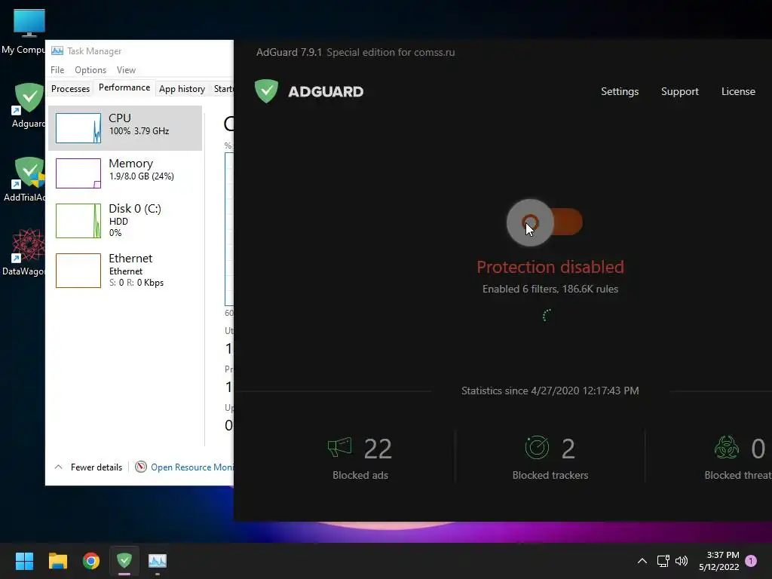Viewport: 772px width, 579px height.
Task: Click the 22 blocked ads counter
Action: coord(378,449)
